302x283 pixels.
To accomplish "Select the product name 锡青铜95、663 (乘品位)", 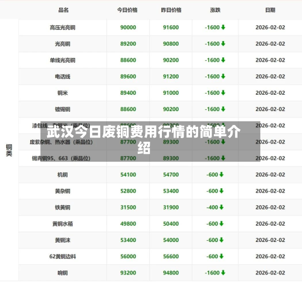I will [61, 158].
